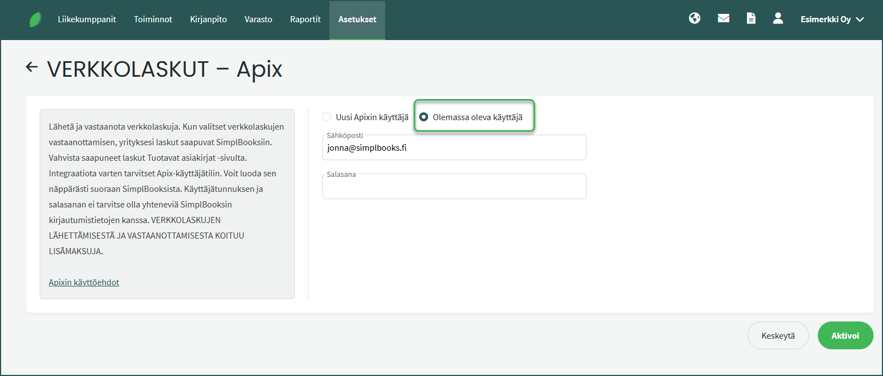
Task: Open the Varasto menu
Action: pyautogui.click(x=258, y=19)
